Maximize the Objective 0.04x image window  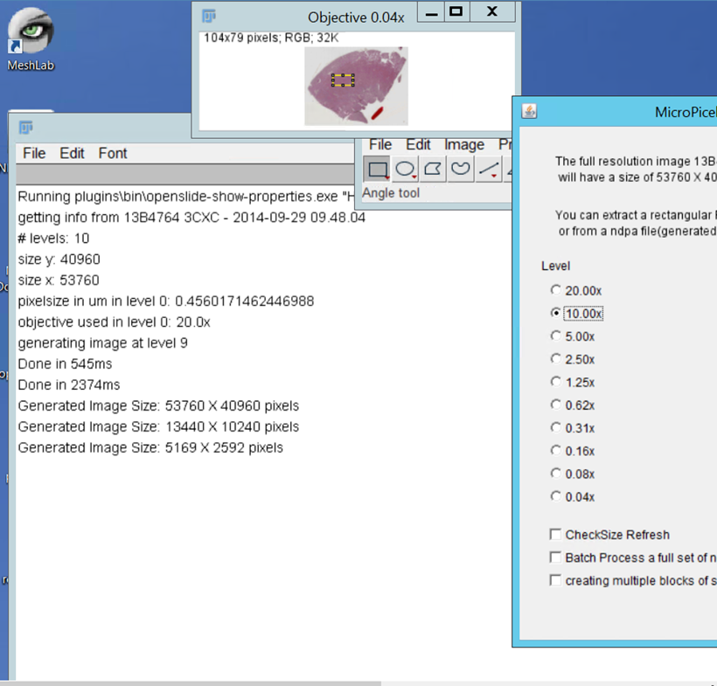[455, 12]
